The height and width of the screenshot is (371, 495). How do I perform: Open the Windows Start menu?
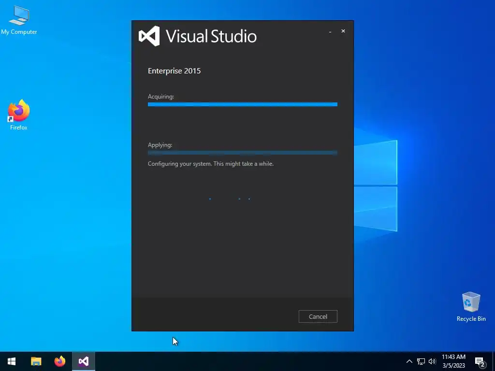[x=12, y=361]
